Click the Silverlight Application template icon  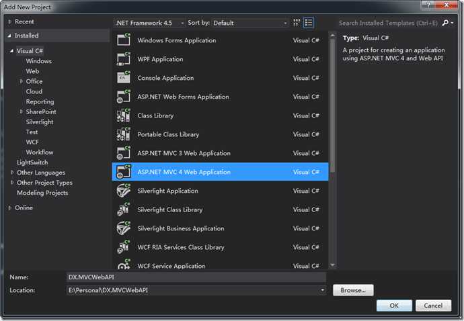pos(124,191)
